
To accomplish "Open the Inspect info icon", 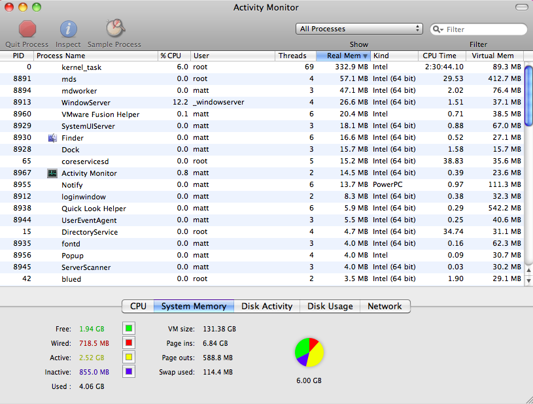I will [68, 29].
